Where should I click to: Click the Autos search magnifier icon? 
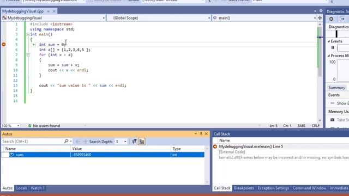click(66, 142)
